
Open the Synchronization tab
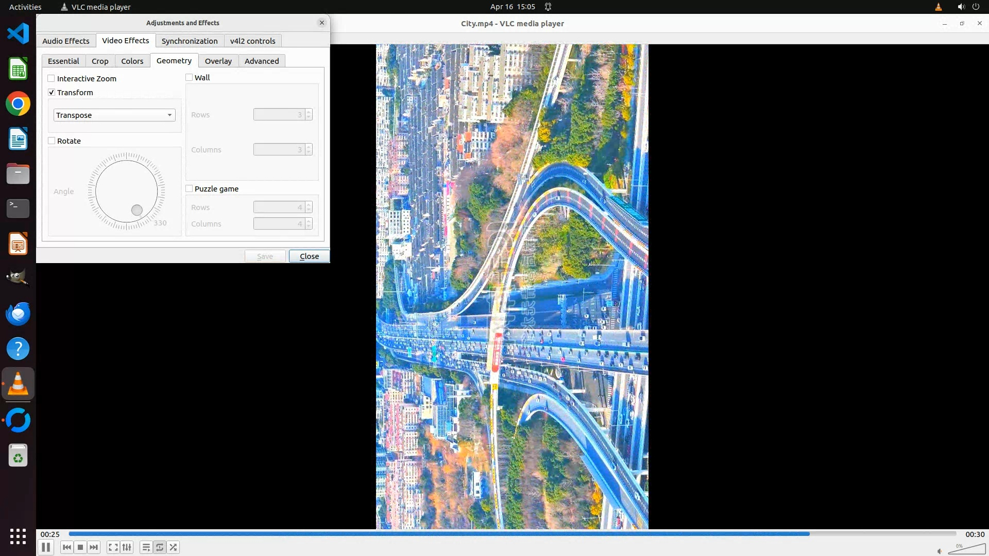[189, 41]
